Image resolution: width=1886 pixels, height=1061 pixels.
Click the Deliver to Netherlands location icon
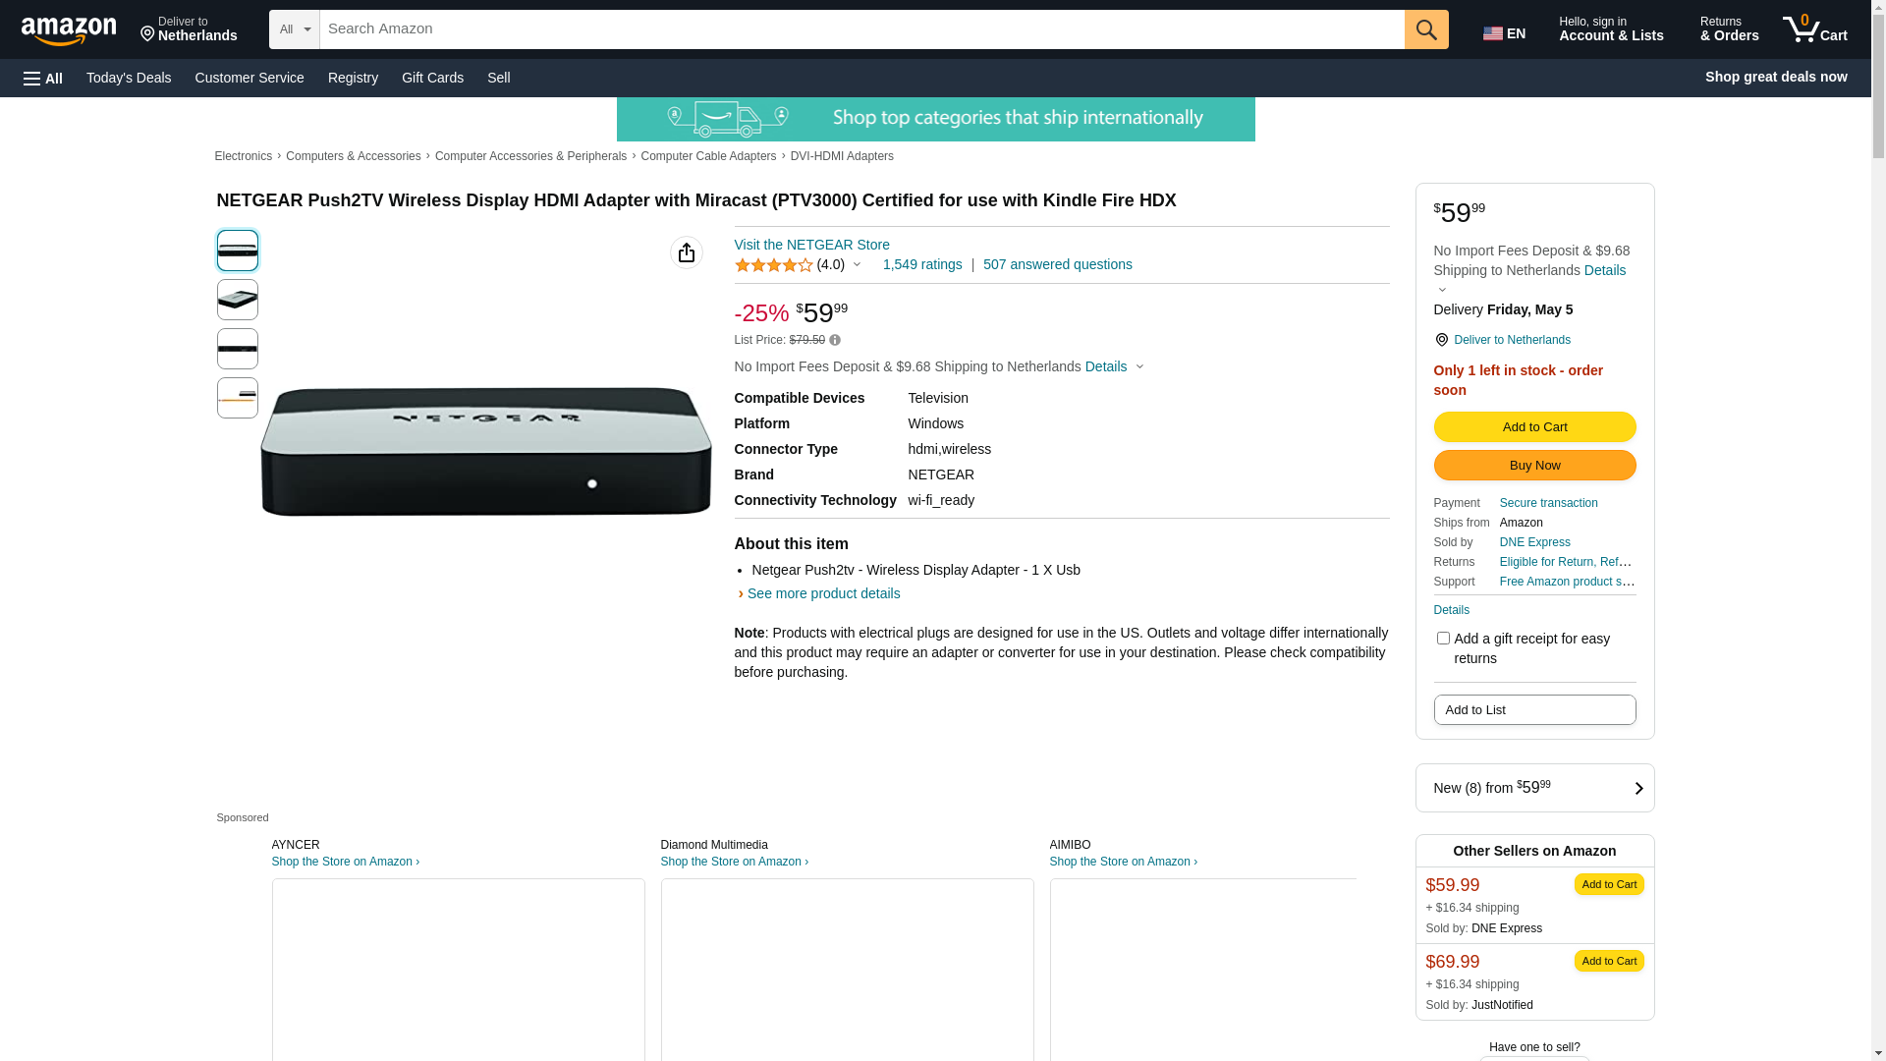tap(1441, 340)
